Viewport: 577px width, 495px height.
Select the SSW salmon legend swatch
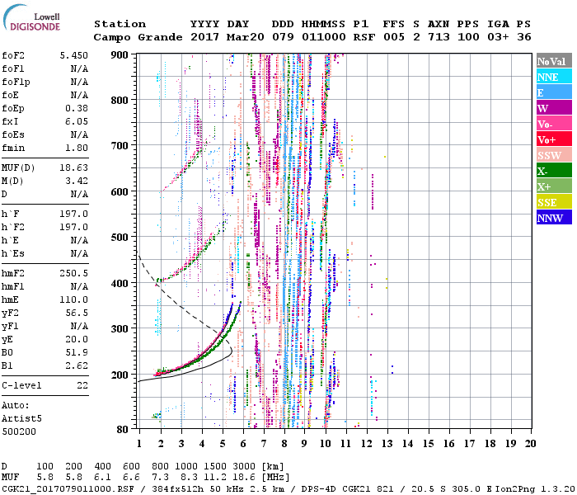pos(554,155)
